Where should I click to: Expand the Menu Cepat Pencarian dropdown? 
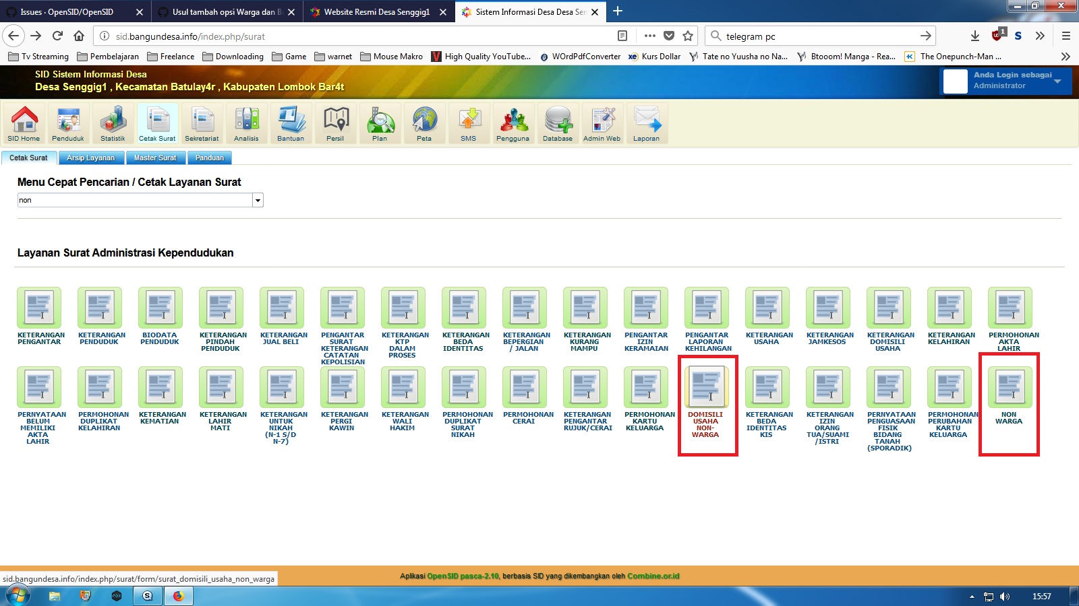tap(258, 200)
